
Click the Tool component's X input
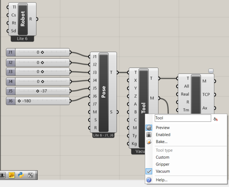coord(135,80)
